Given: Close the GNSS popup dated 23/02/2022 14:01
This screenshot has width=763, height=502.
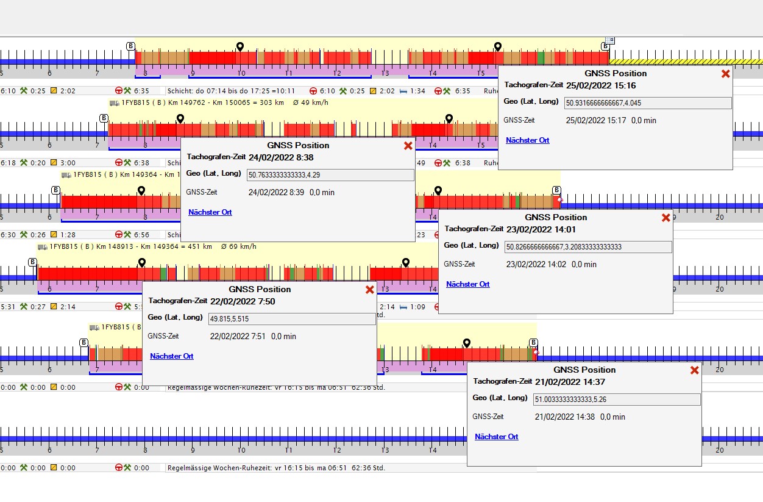Looking at the screenshot, I should click(665, 218).
